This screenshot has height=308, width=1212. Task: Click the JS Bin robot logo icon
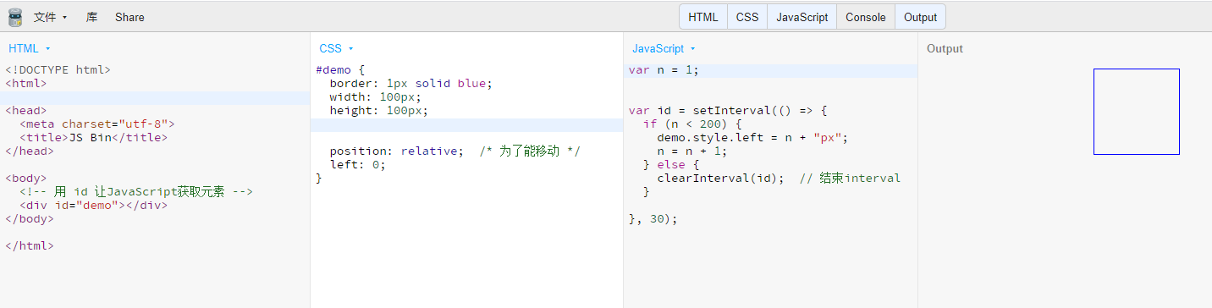[x=14, y=17]
